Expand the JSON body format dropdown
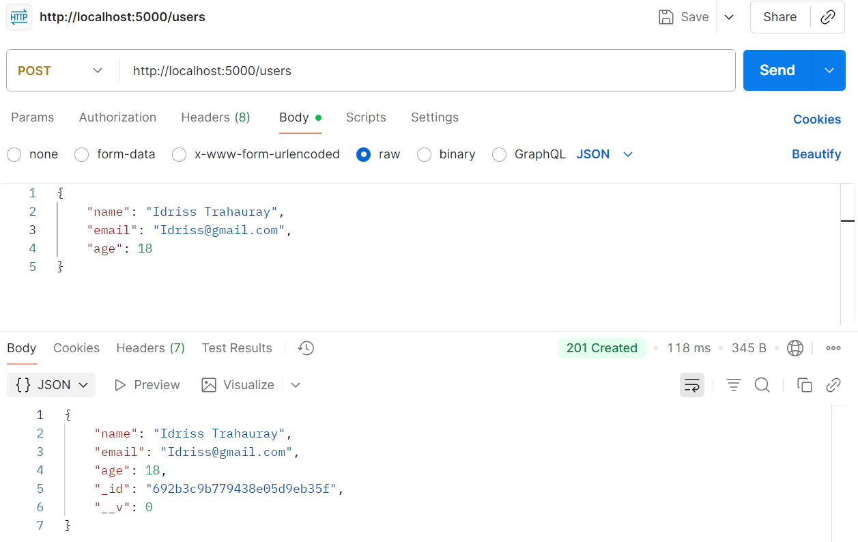 point(605,154)
